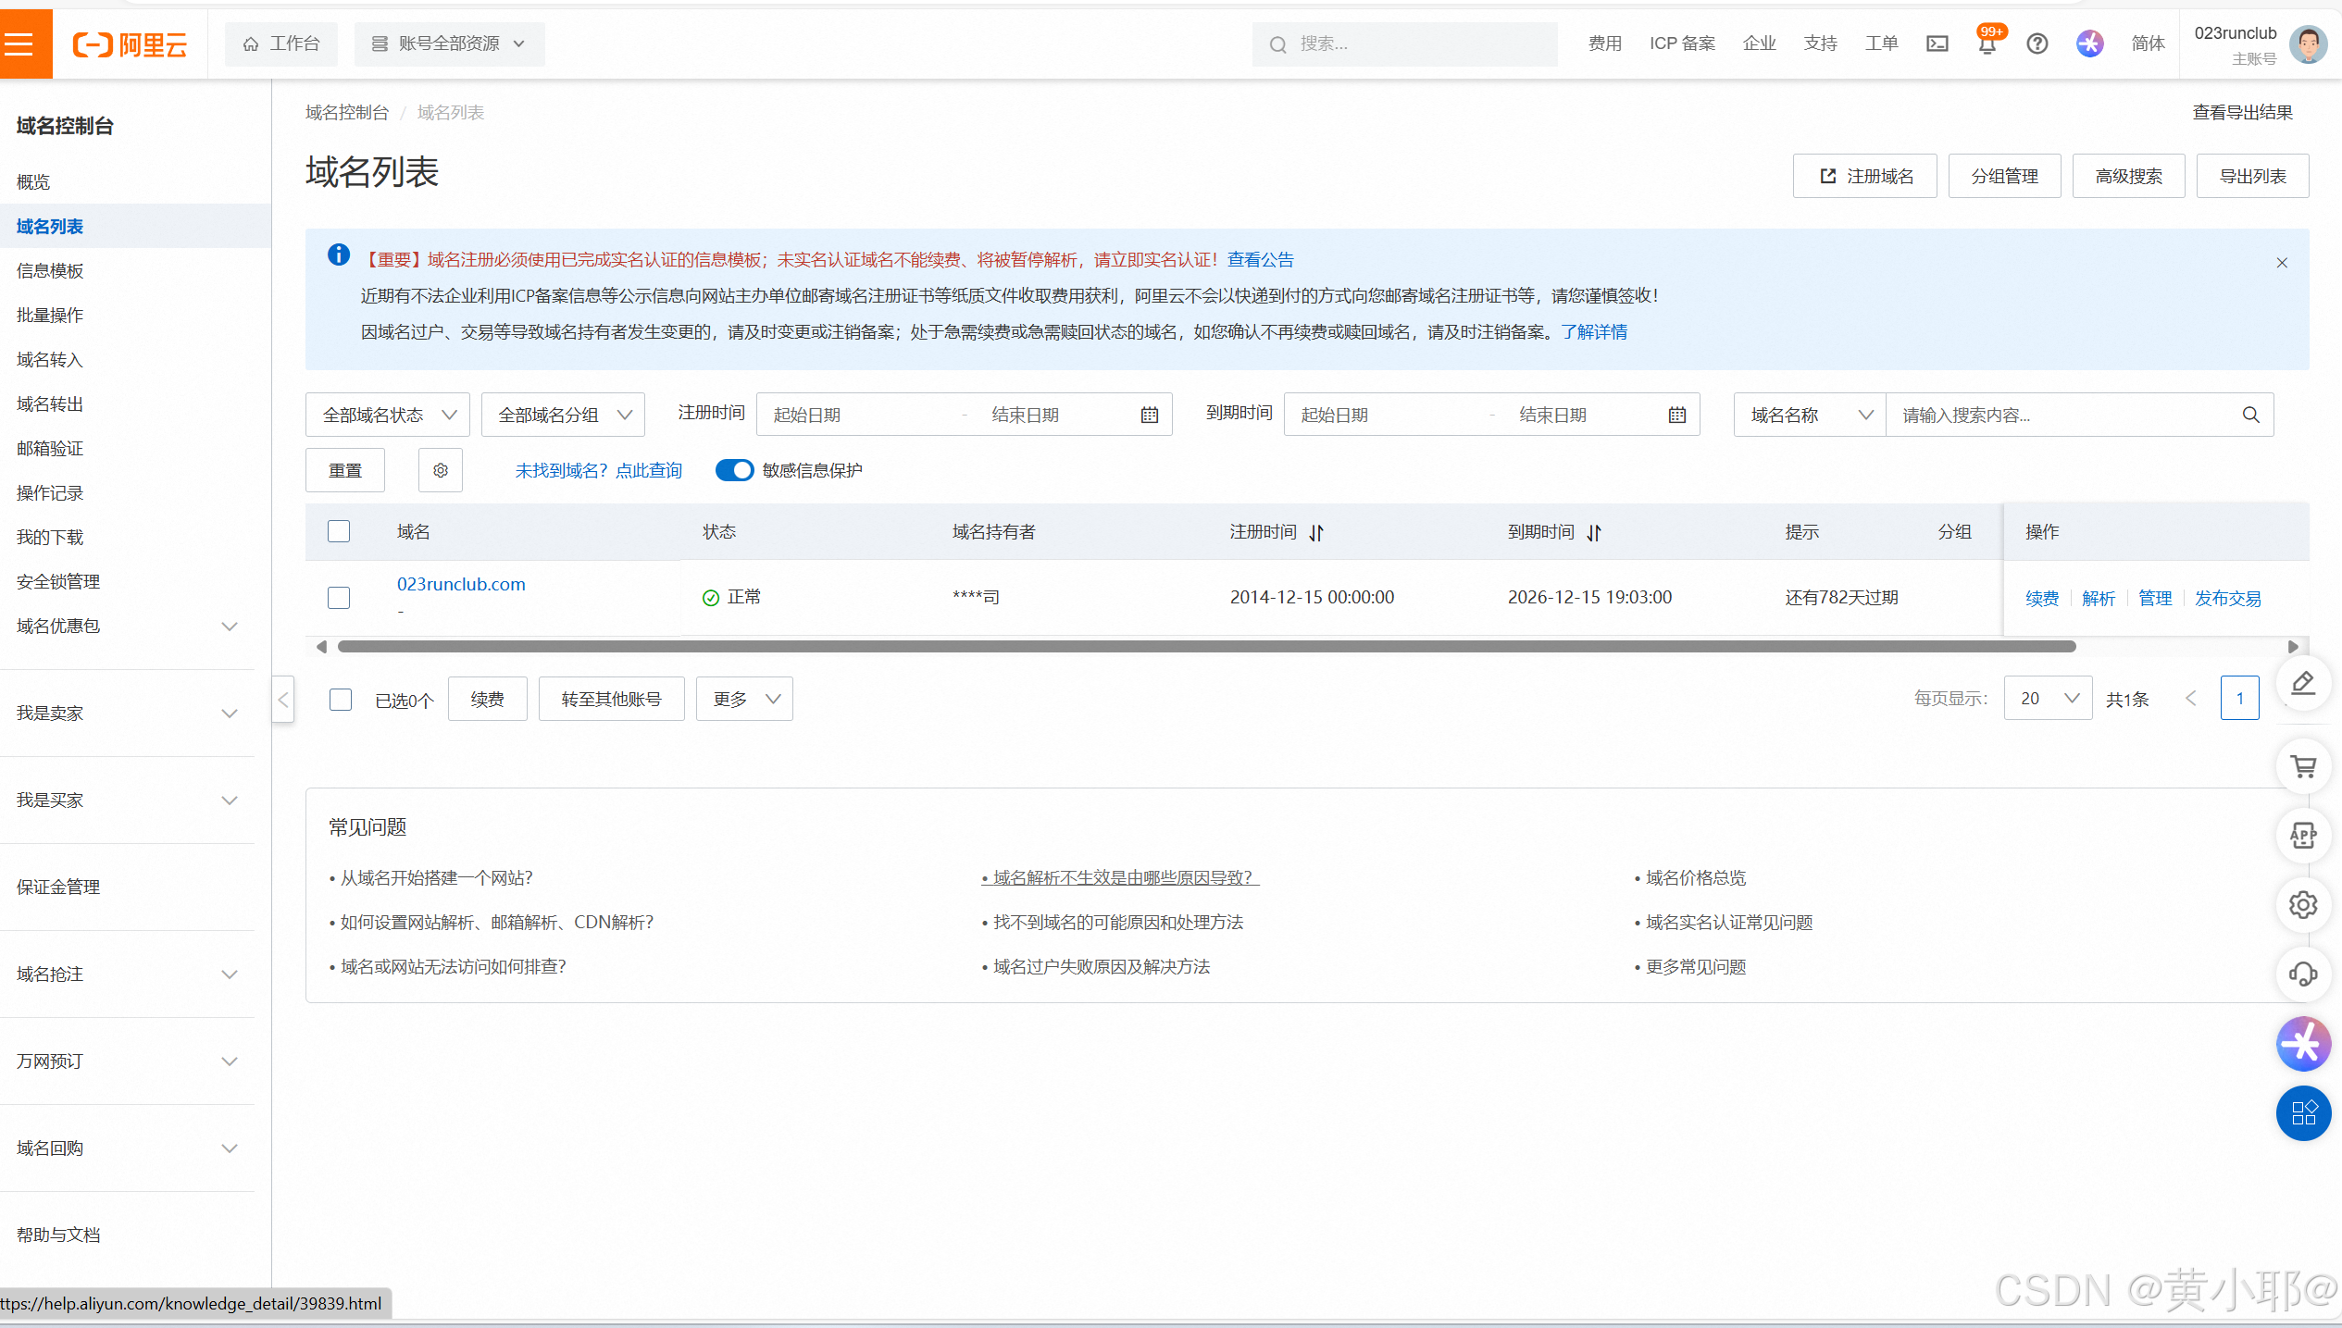This screenshot has width=2342, height=1328.
Task: Select 信息模板 in the sidebar
Action: (50, 271)
